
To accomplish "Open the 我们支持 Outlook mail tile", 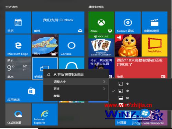I will (58, 22).
